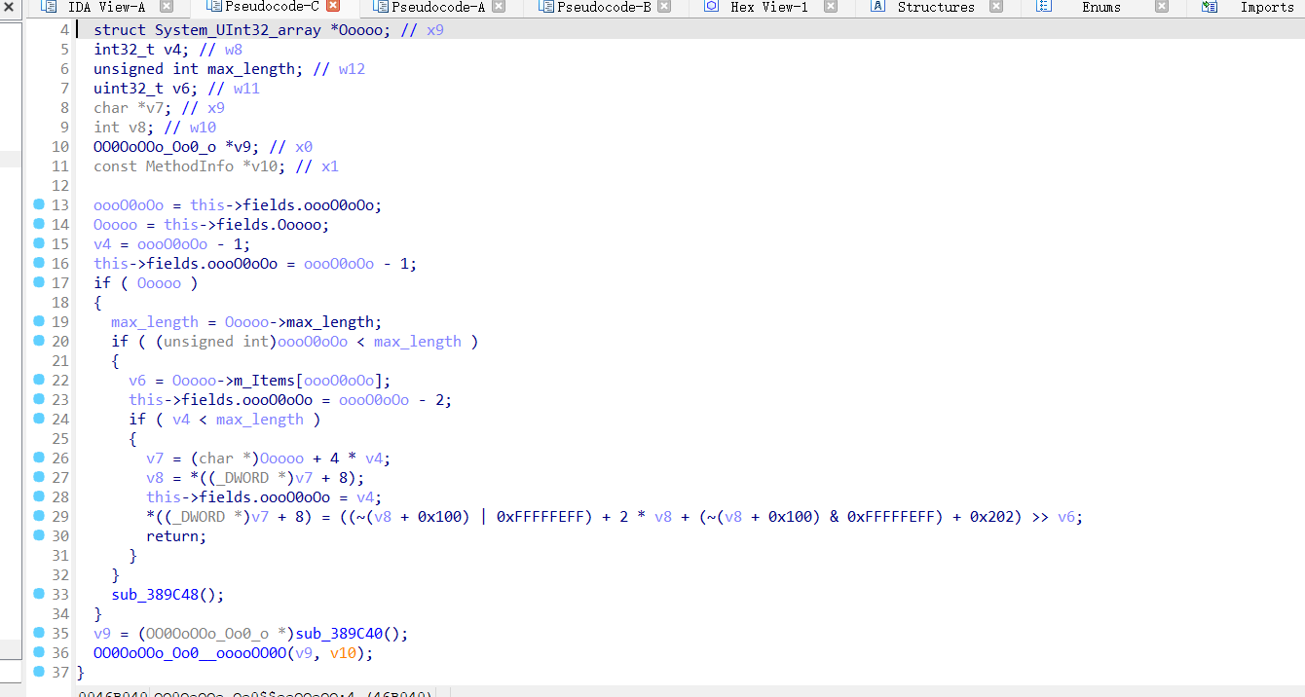Image resolution: width=1305 pixels, height=697 pixels.
Task: Toggle the blue breakpoint dot on line 22
Action: (x=37, y=380)
